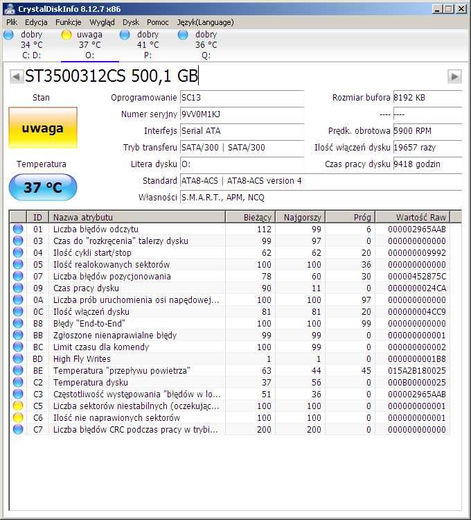Click status icon of High Fly Writes row
The height and width of the screenshot is (520, 471).
(18, 358)
